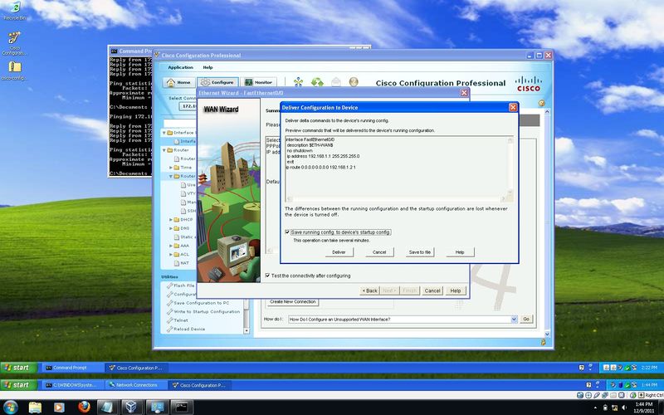This screenshot has height=415, width=664.
Task: Click the Windows 7 Start orb
Action: click(10, 408)
